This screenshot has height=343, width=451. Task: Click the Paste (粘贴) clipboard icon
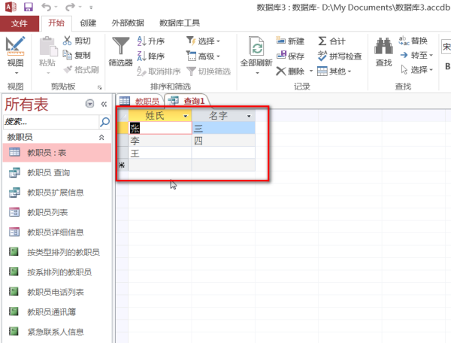(48, 46)
